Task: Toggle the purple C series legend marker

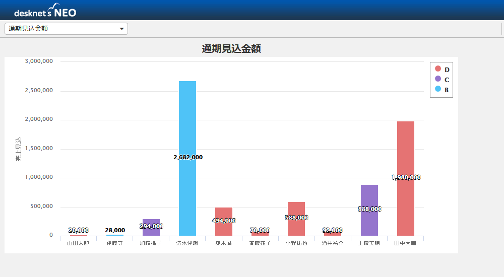Action: tap(438, 79)
